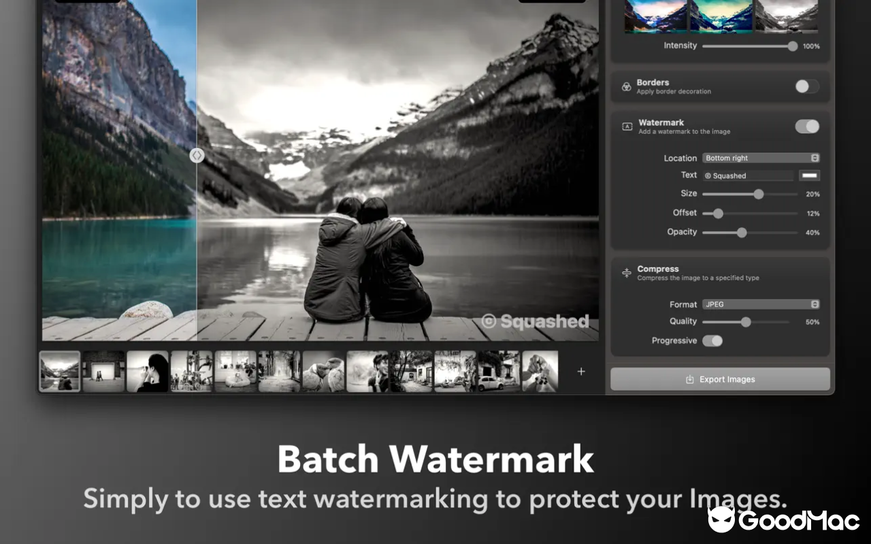Click the Borders section icon

[x=626, y=87]
